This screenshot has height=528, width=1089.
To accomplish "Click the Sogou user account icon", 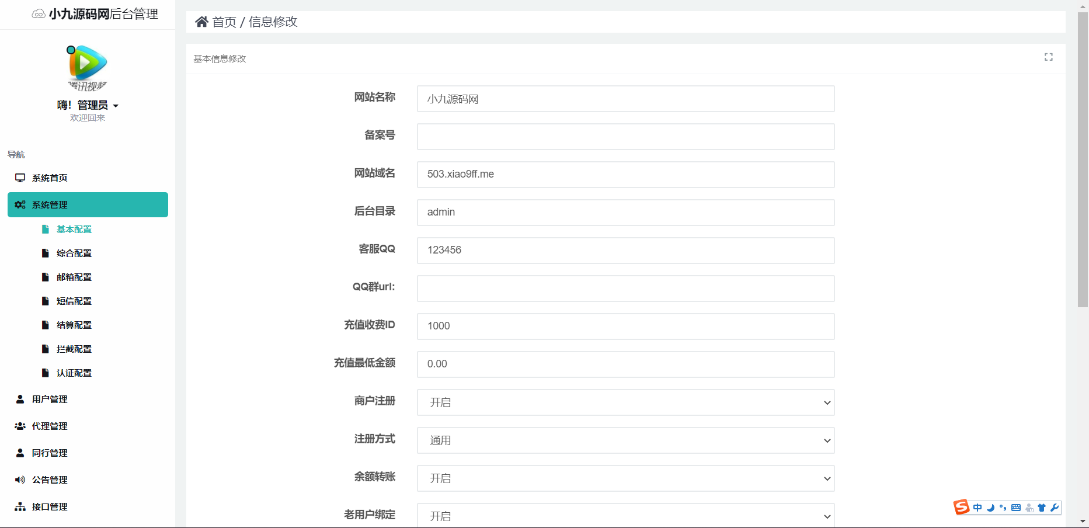I will 1029,508.
